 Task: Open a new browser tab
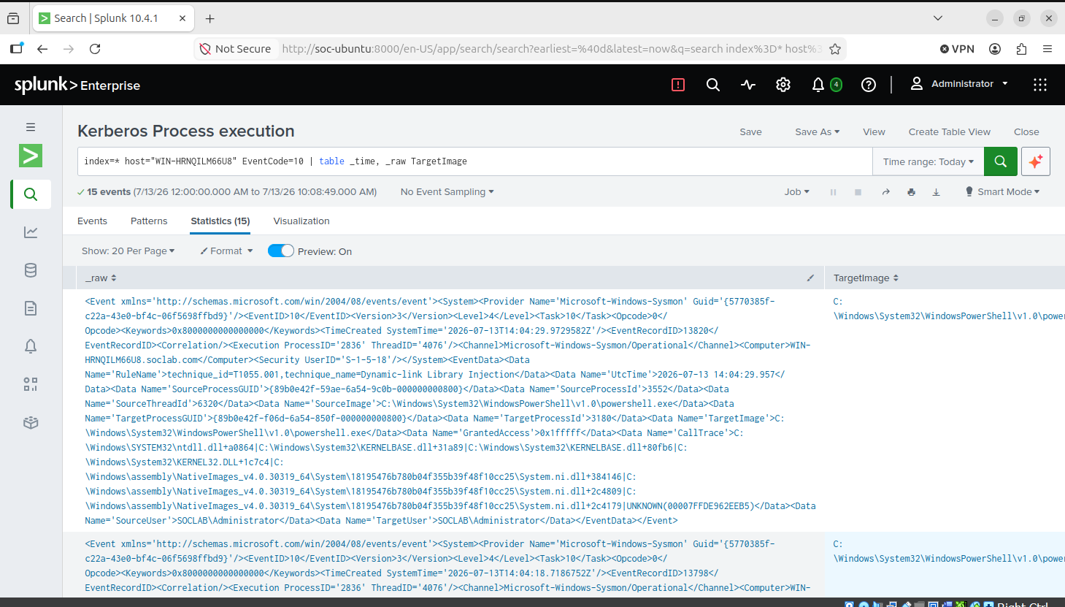point(210,18)
